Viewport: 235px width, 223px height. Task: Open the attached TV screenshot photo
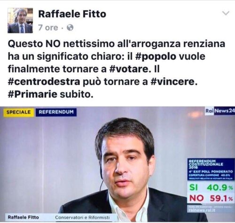click(117, 164)
